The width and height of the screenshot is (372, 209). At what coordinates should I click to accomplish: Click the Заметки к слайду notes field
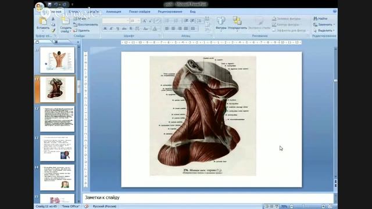[208, 198]
